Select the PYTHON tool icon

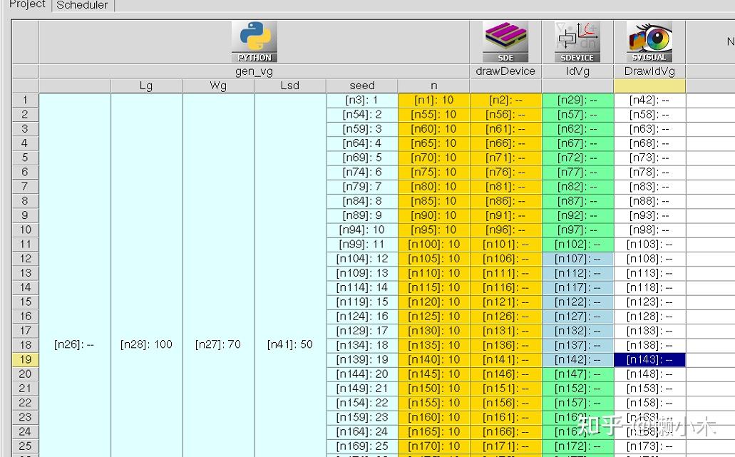[x=254, y=42]
